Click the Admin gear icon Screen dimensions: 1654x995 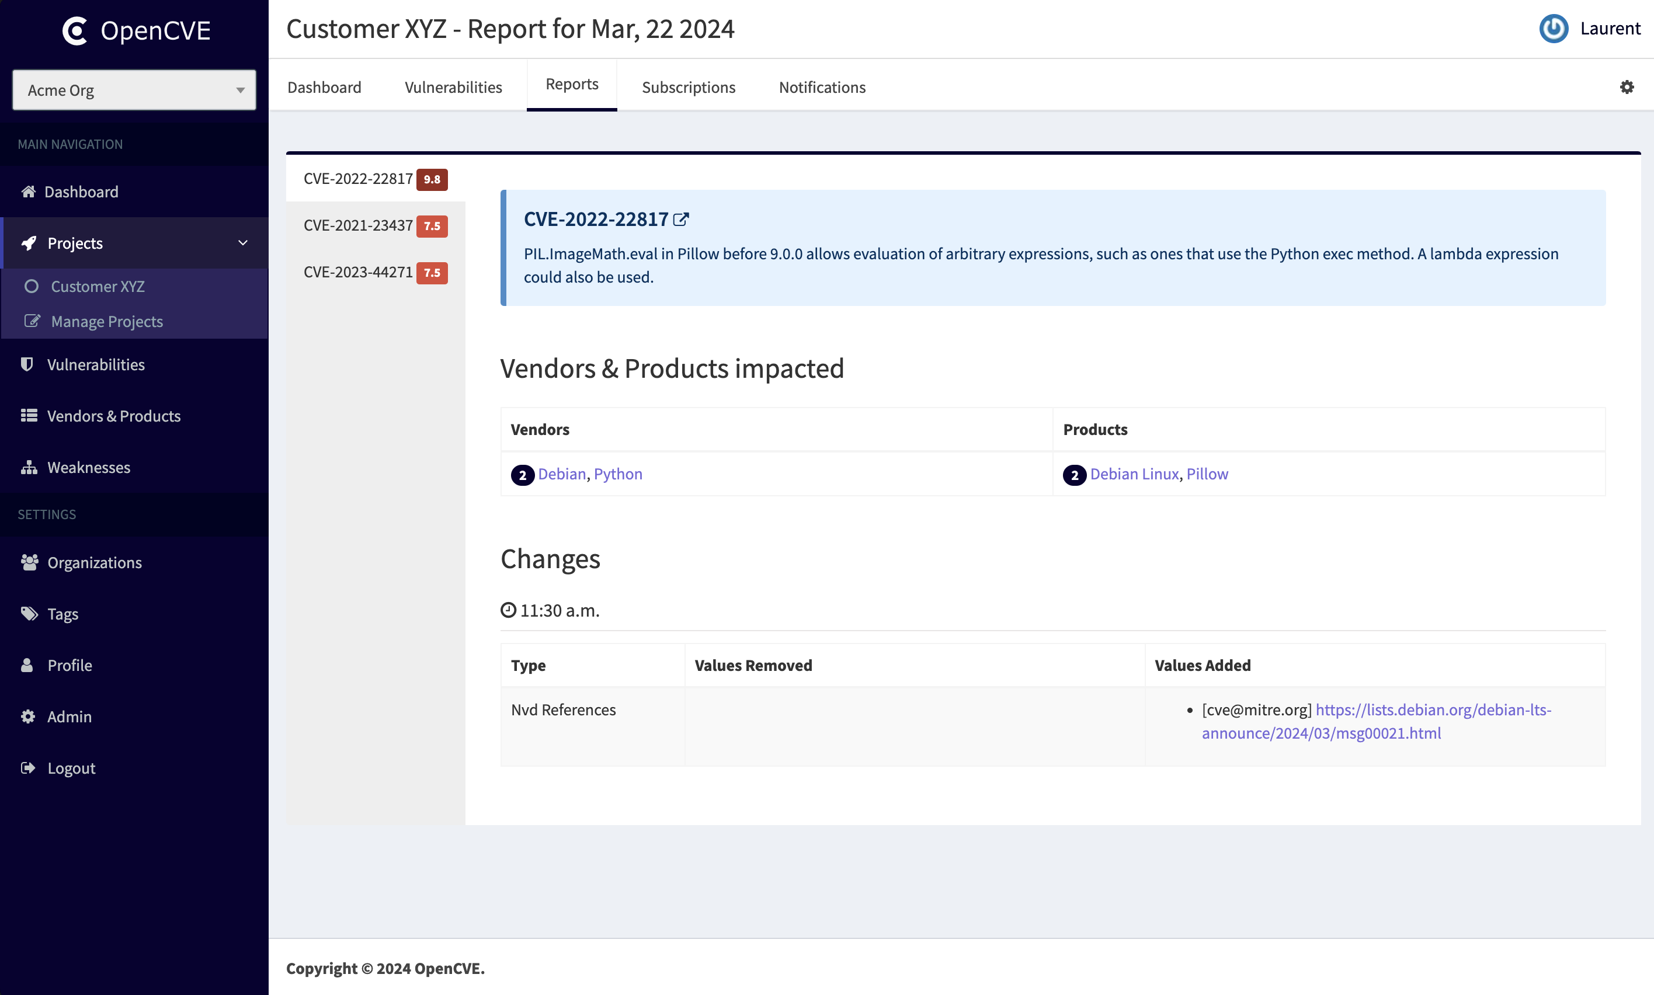coord(28,716)
